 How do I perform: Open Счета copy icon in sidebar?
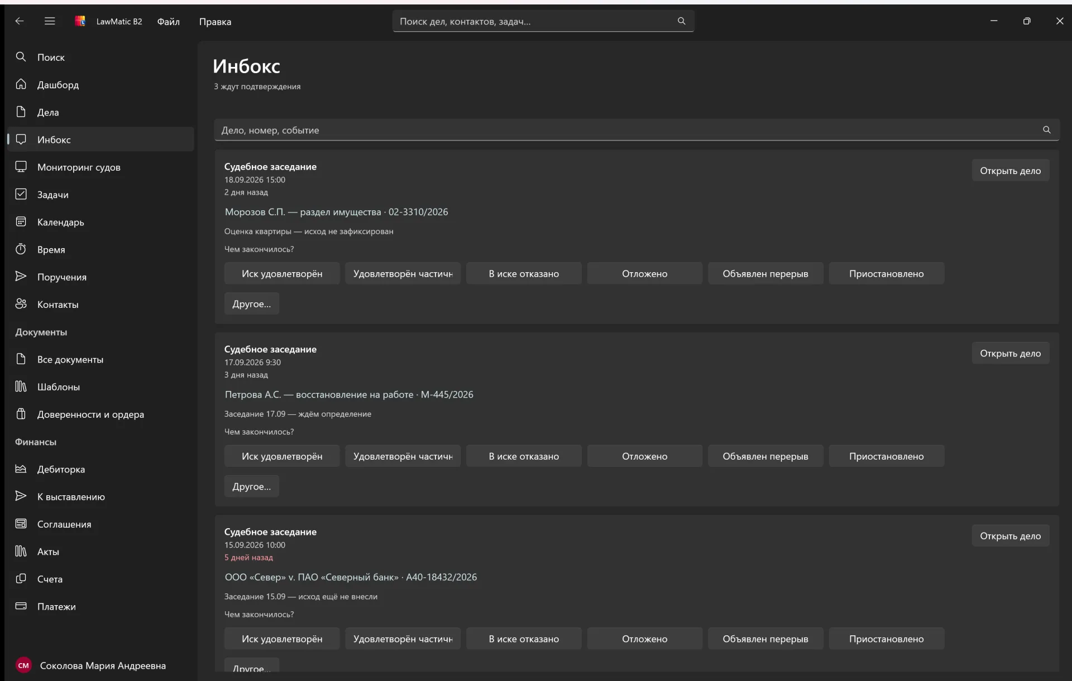point(21,578)
